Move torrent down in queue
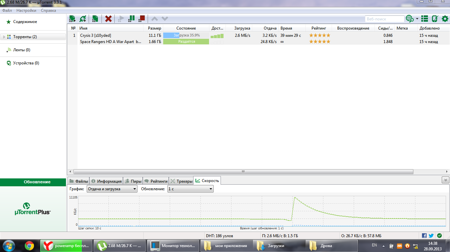The width and height of the screenshot is (450, 252). click(x=165, y=19)
